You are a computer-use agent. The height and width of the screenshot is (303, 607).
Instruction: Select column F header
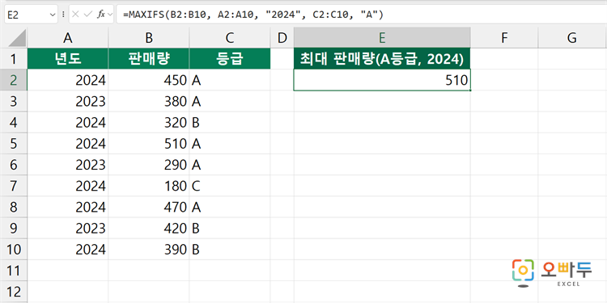504,38
